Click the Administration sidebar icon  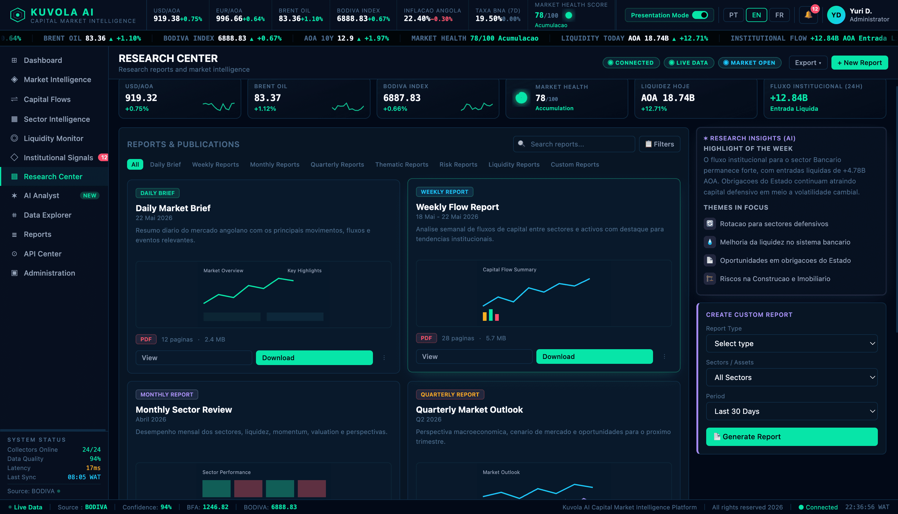(x=14, y=273)
